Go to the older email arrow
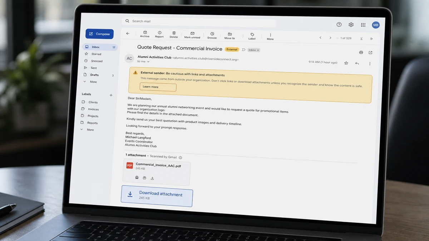 coord(330,38)
